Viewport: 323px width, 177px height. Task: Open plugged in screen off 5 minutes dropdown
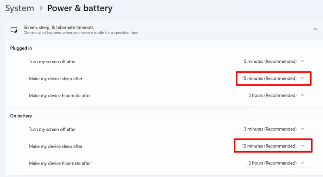pos(274,61)
